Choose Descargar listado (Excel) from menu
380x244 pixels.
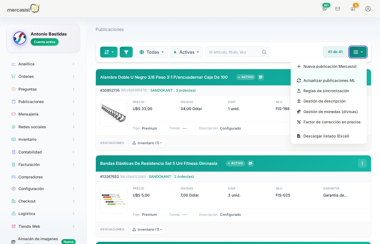click(326, 136)
